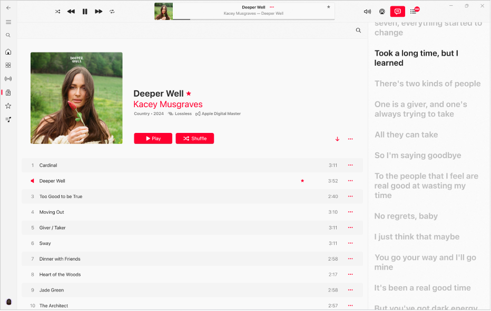Image resolution: width=491 pixels, height=311 pixels.
Task: Select the Home icon in the sidebar
Action: (8, 51)
